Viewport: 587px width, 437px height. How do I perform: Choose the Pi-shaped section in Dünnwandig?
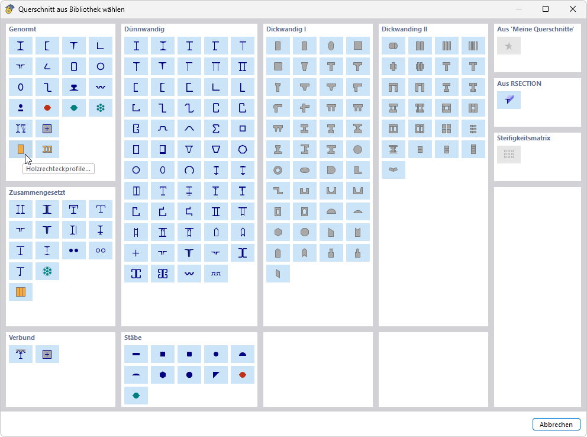pos(216,67)
